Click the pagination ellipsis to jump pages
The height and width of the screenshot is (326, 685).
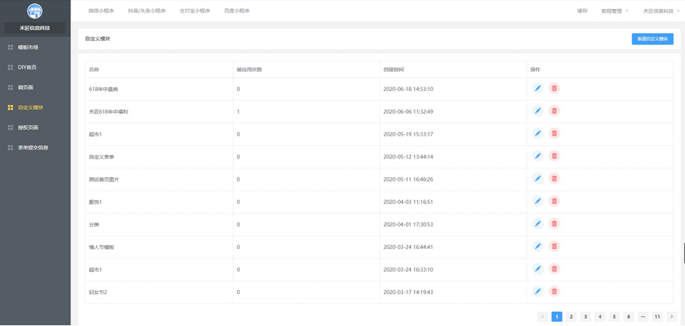point(643,316)
